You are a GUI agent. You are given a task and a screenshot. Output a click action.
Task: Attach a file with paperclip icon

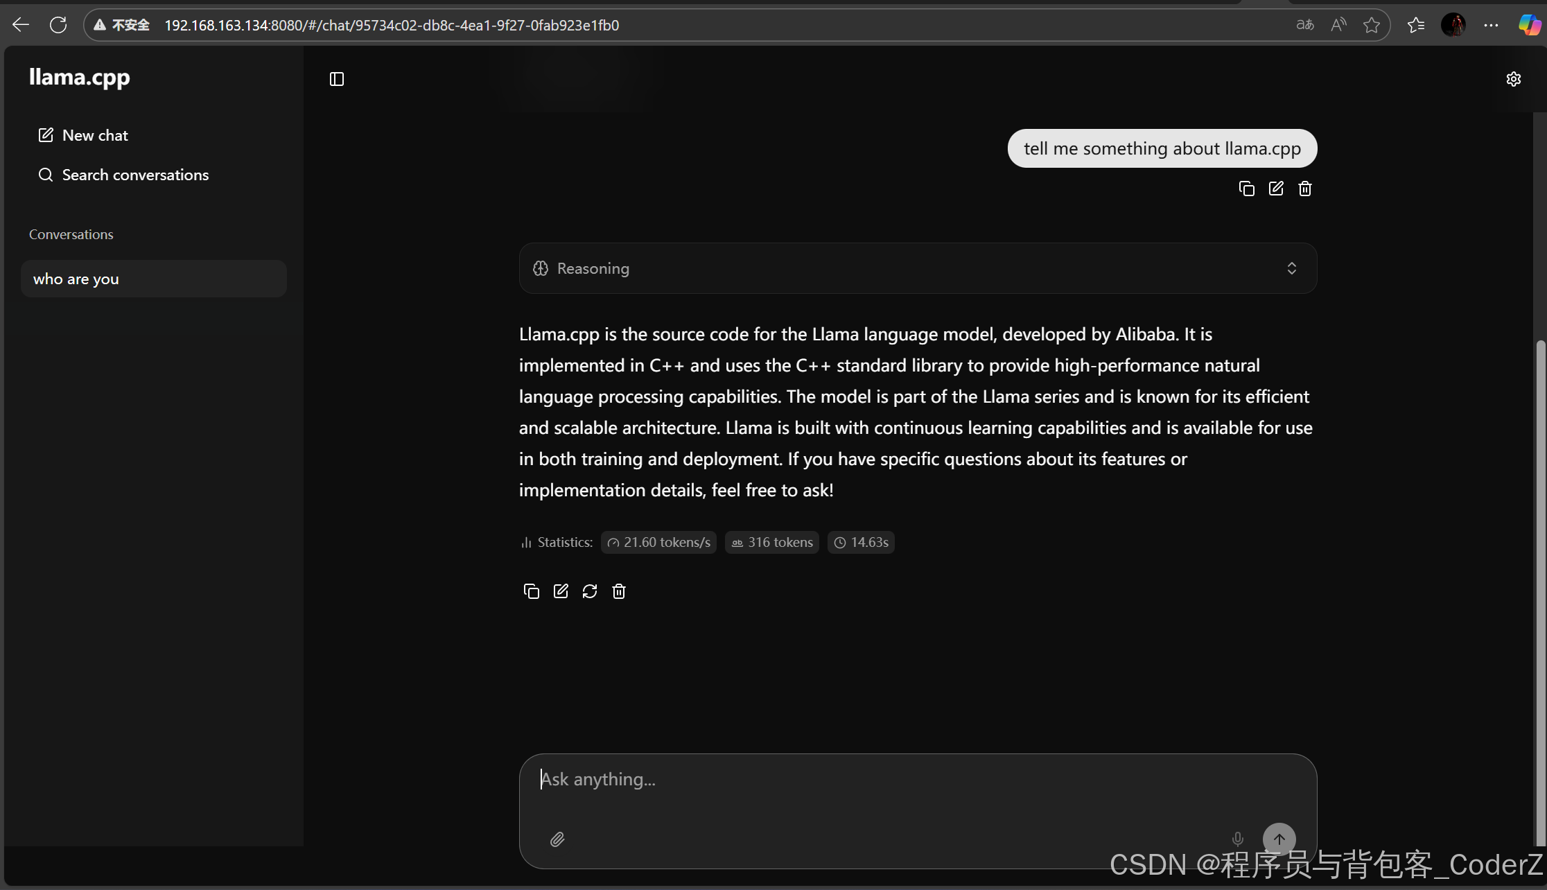point(557,839)
